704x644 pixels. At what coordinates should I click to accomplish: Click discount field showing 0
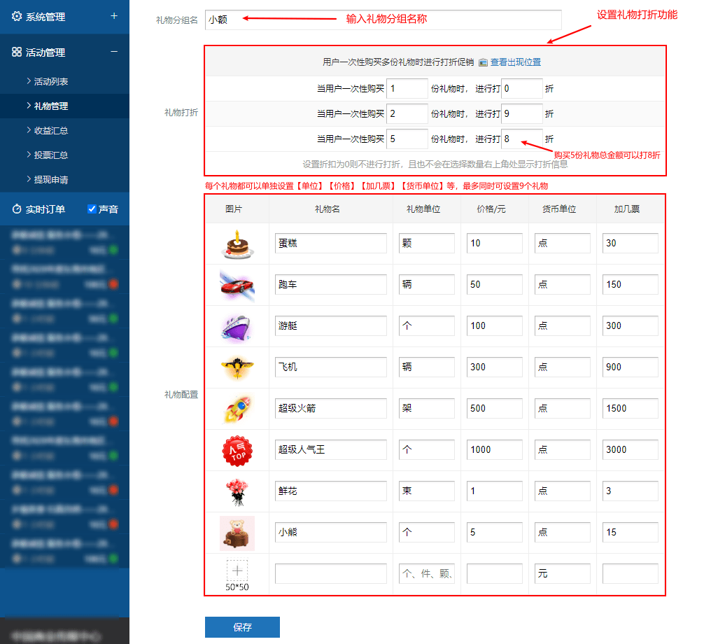522,88
